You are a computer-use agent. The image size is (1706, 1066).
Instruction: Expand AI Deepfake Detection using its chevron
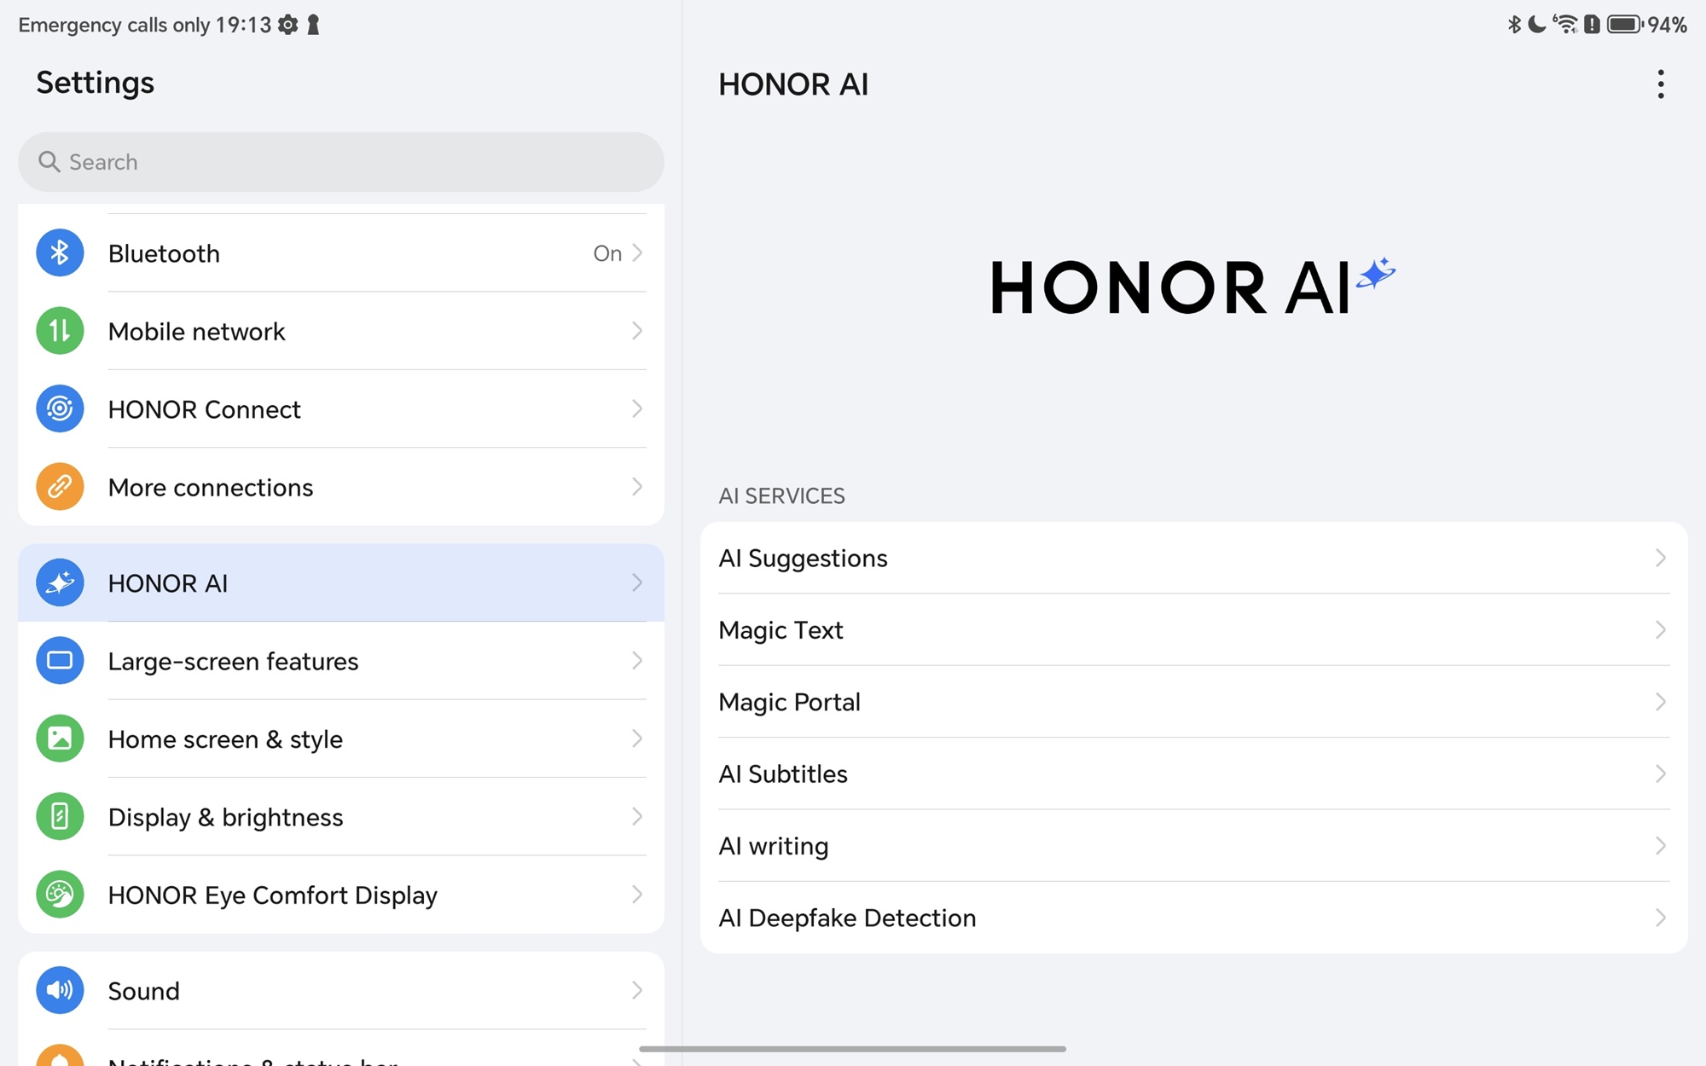click(1660, 918)
